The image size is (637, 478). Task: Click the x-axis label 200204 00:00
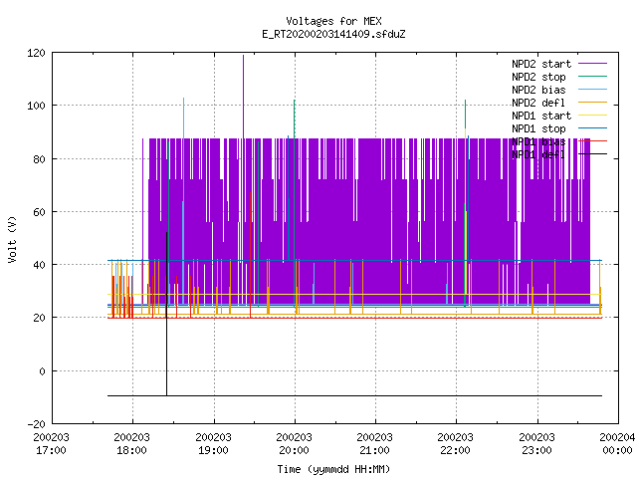pos(617,444)
